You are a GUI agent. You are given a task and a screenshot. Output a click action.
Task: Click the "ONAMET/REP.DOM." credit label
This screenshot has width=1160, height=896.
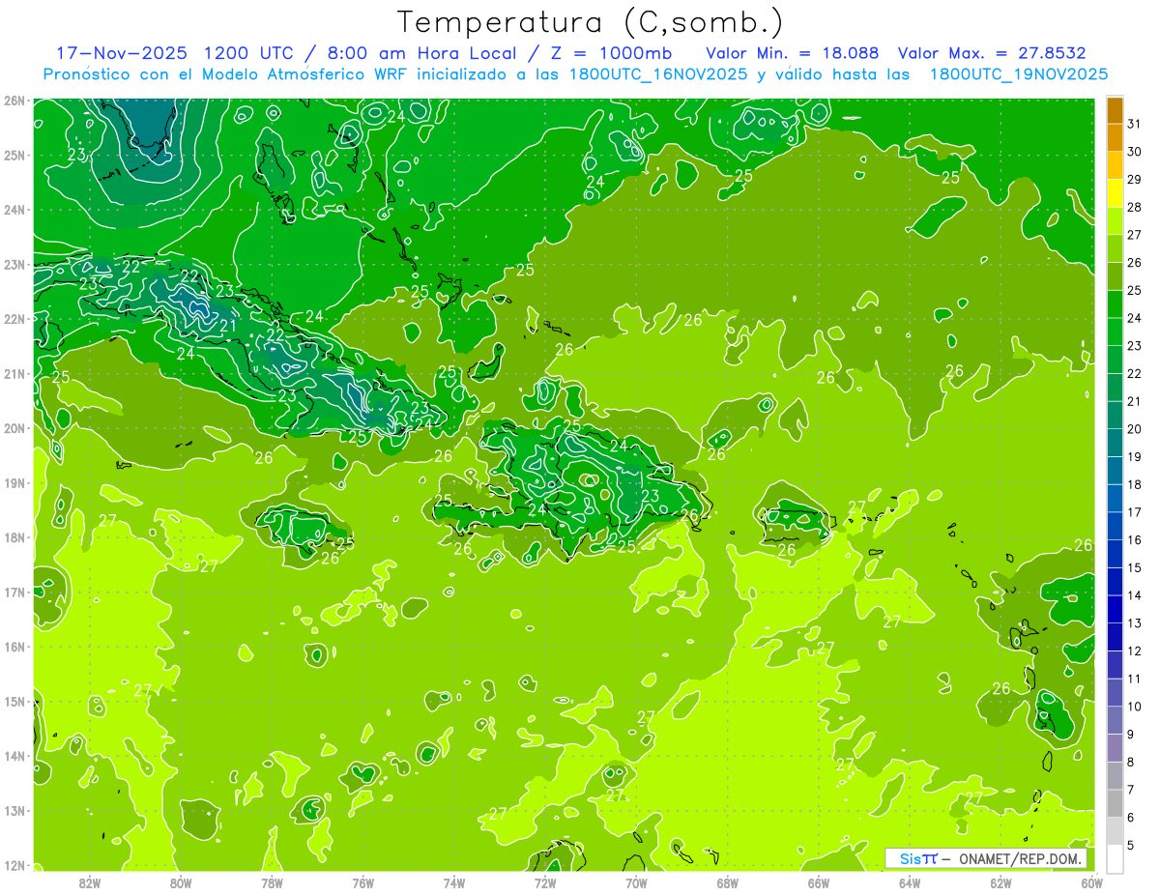[1019, 858]
